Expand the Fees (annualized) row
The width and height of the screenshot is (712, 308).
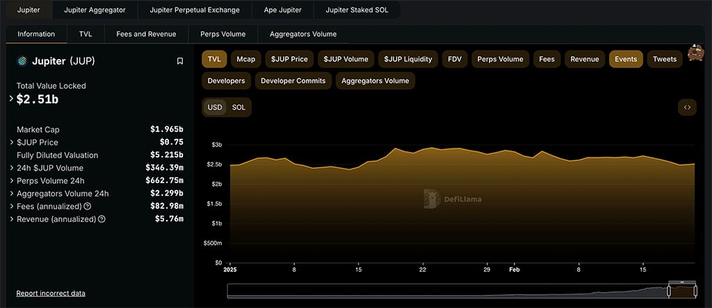11,206
